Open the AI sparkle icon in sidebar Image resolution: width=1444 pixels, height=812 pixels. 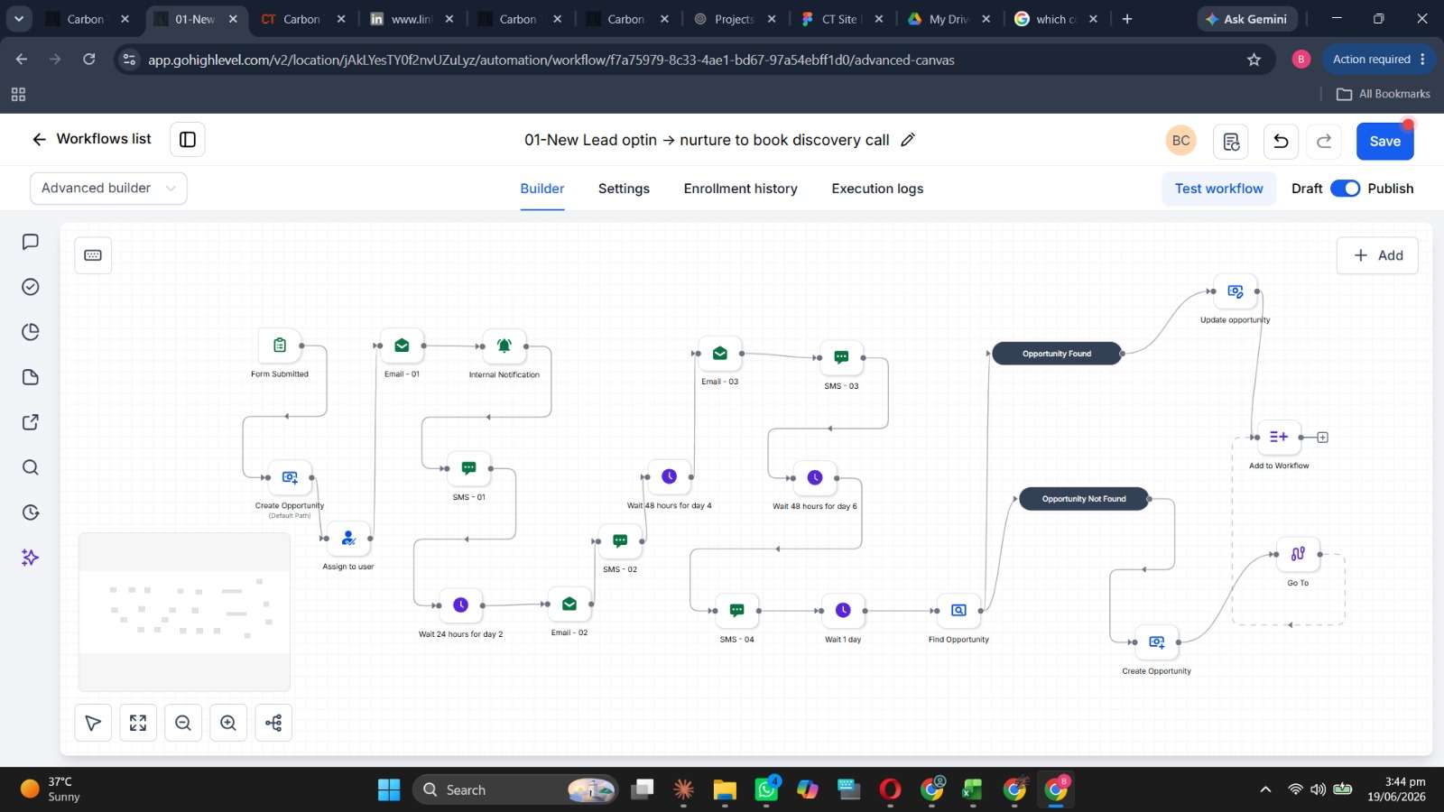30,558
